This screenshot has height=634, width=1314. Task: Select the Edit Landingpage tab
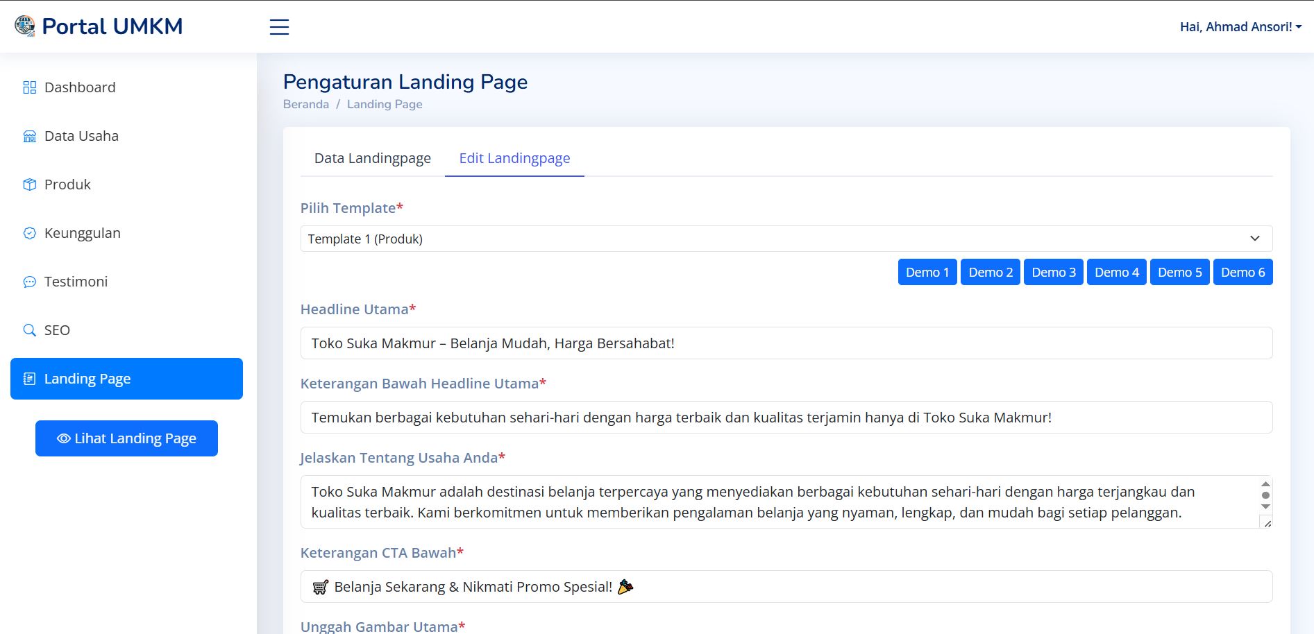coord(514,158)
